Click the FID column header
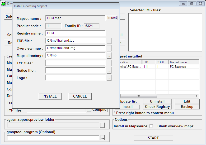206x145 pixels. (148, 62)
